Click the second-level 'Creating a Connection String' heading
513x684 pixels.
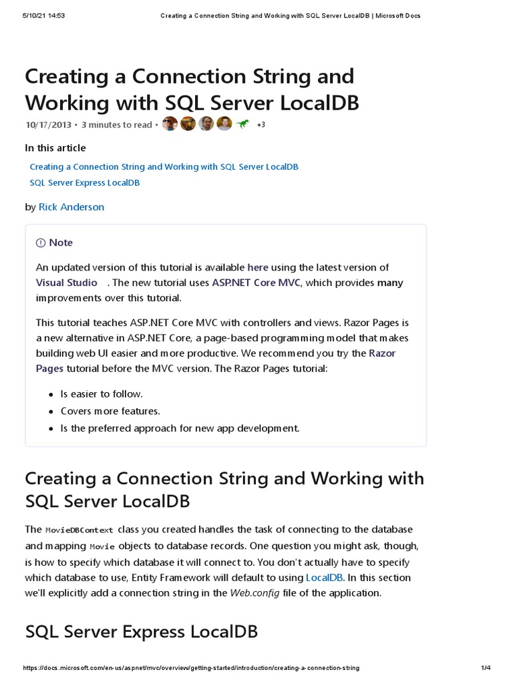pyautogui.click(x=224, y=490)
